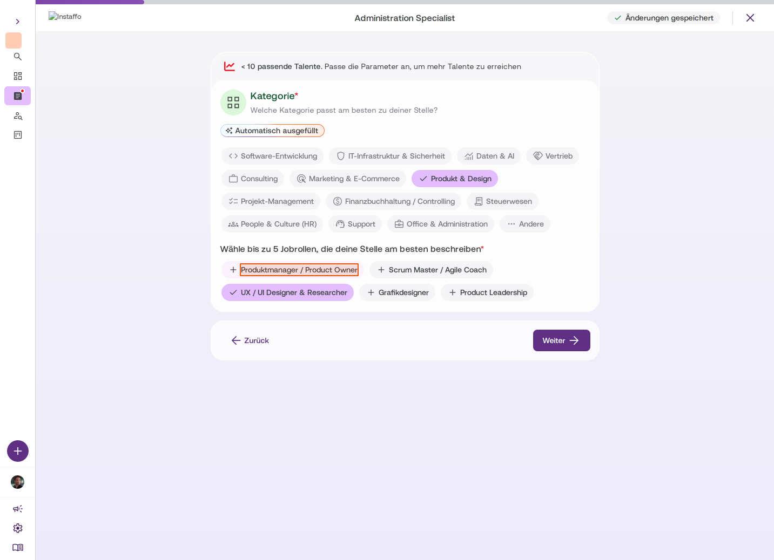The image size is (774, 560).
Task: Toggle off UX / UI Designer & Researcher
Action: tap(287, 292)
